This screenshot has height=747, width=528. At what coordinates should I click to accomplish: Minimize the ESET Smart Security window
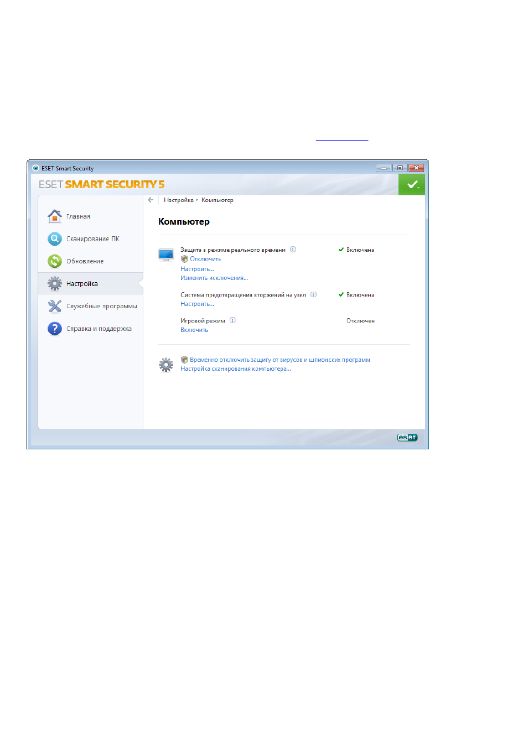coord(384,168)
